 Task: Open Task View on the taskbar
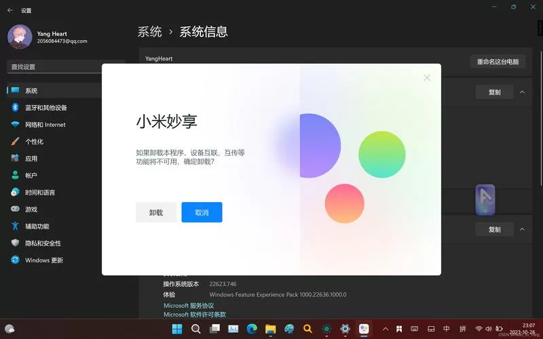coord(214,329)
